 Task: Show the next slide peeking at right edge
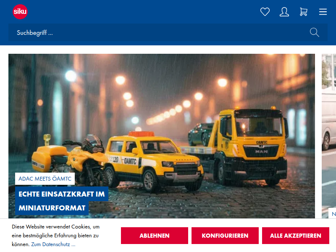coord(329,126)
